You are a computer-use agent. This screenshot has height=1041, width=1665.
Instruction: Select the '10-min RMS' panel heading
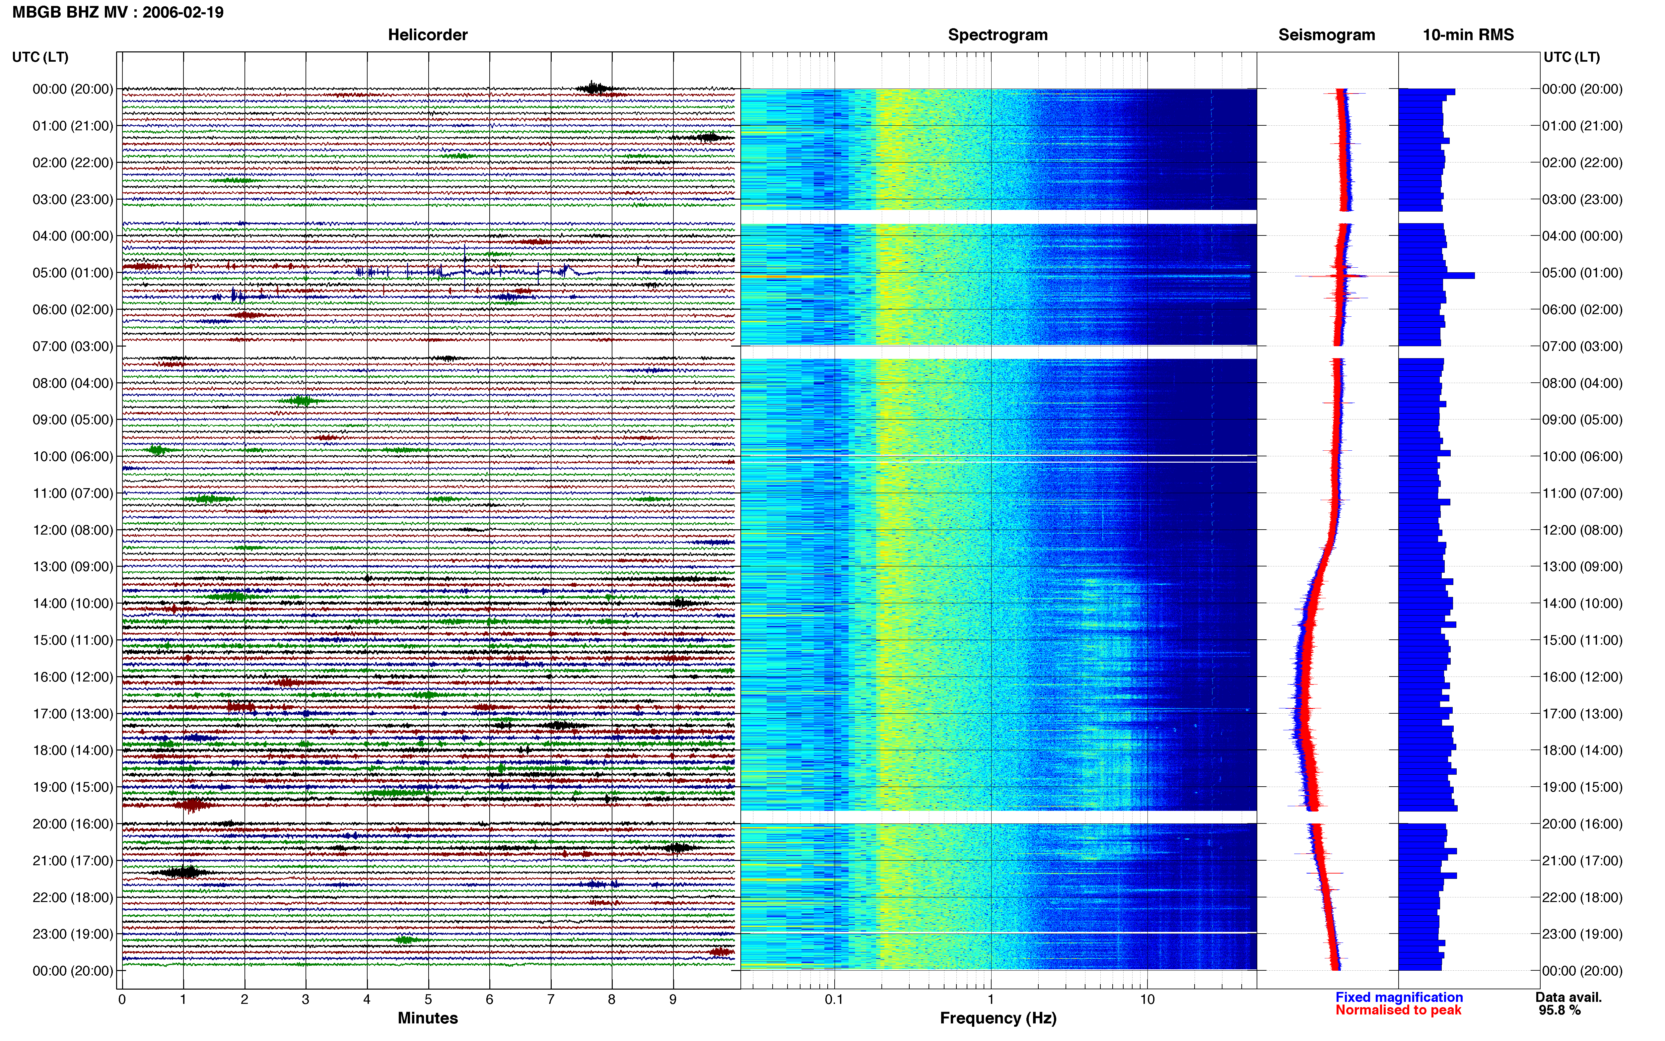coord(1468,35)
